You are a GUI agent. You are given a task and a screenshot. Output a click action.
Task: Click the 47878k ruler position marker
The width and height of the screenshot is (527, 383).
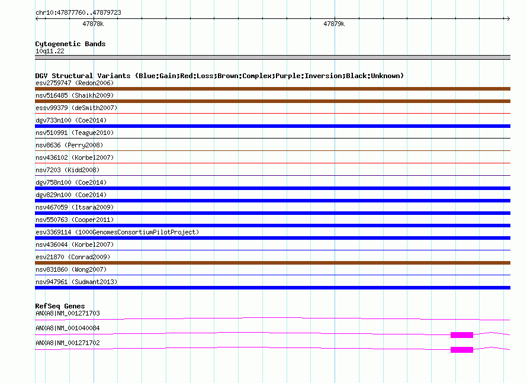coord(93,24)
